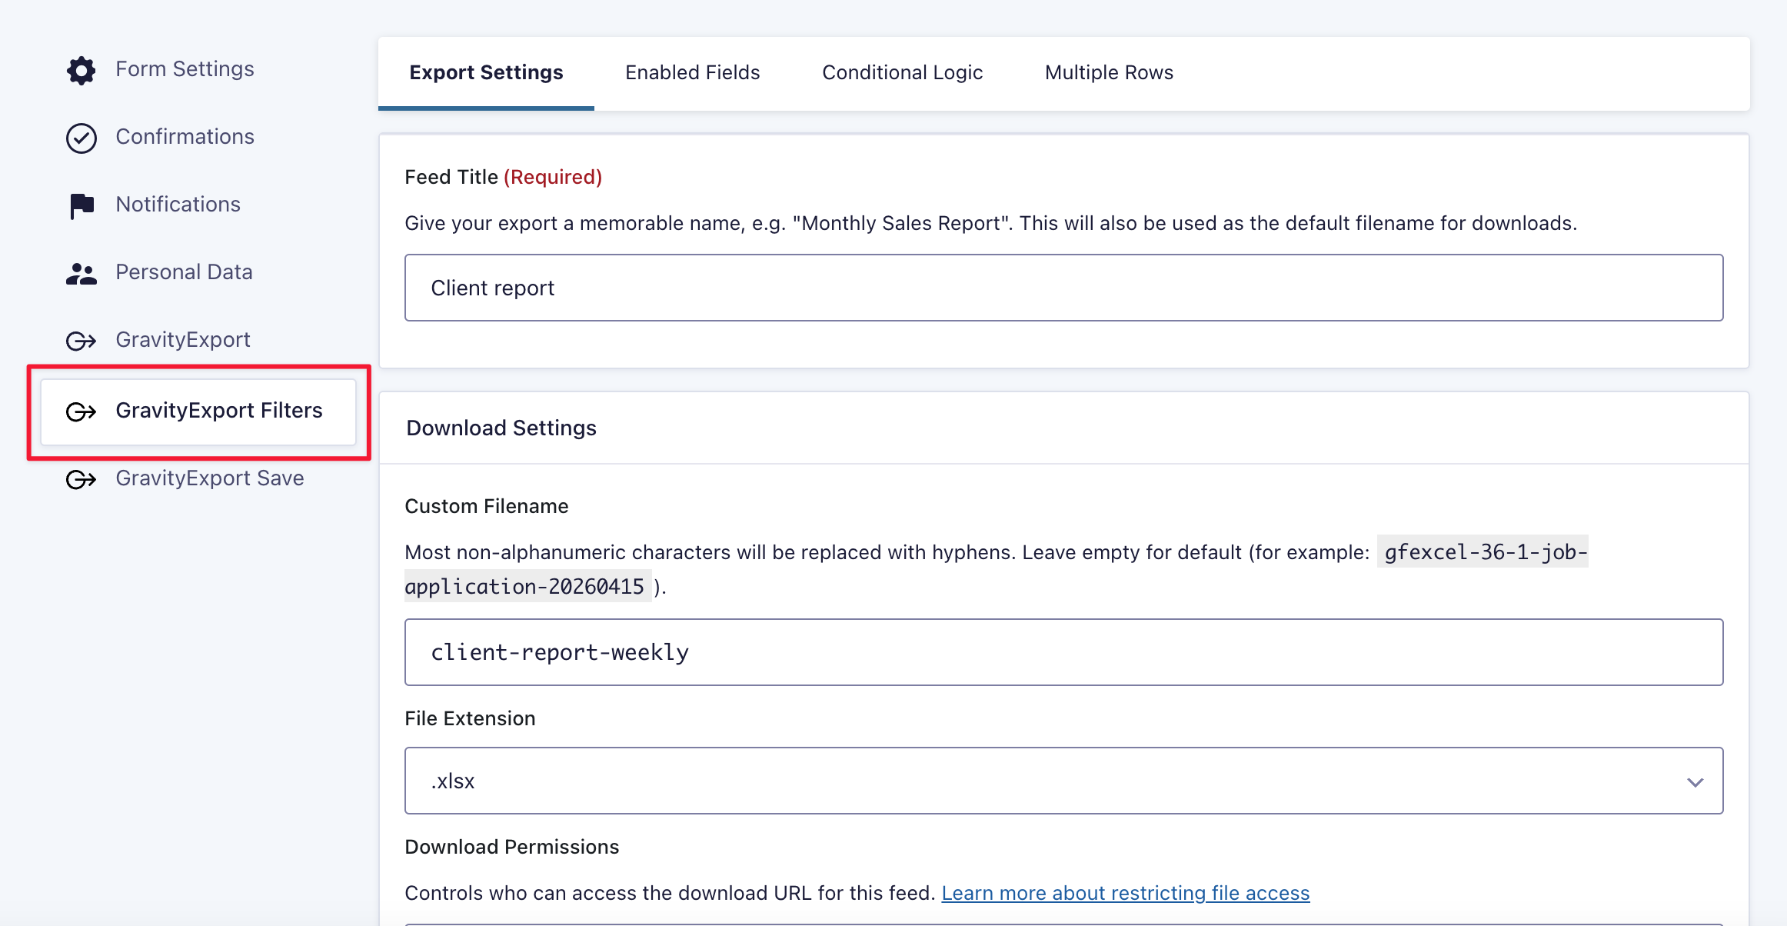Open the Personal Data menu label
The width and height of the screenshot is (1787, 926).
coord(184,272)
